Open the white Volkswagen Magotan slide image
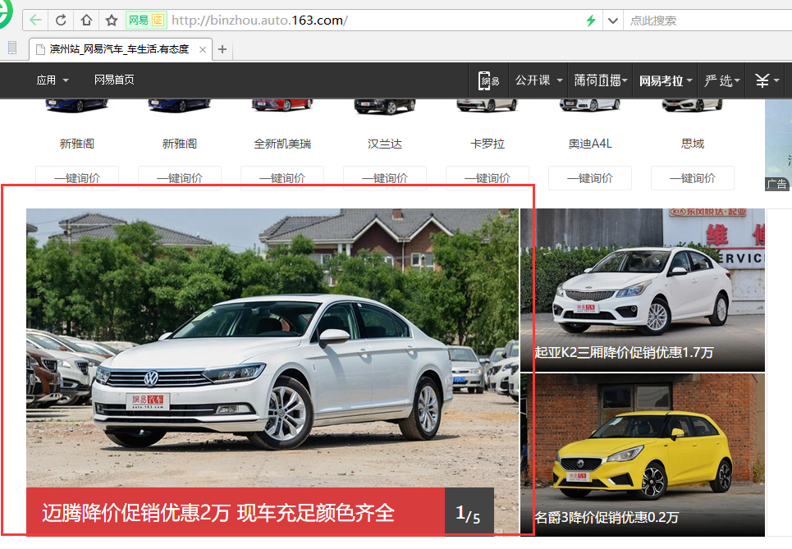 pyautogui.click(x=272, y=348)
